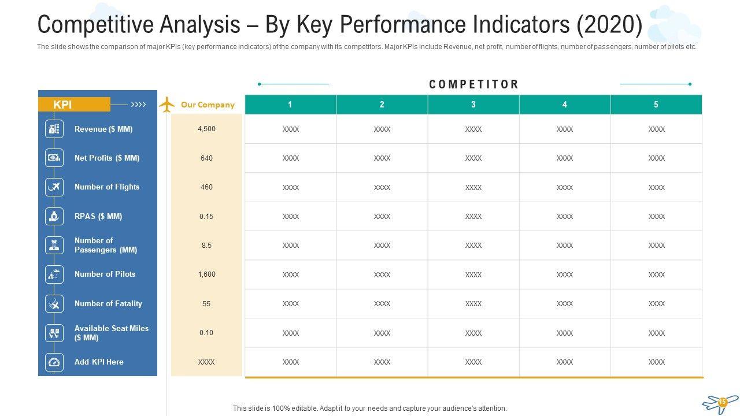Click the Add KPI Here gauge icon
The image size is (740, 416).
54,362
